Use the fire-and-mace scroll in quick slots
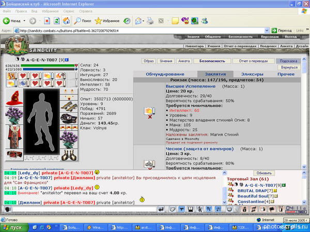This screenshot has width=310, height=232. (60, 76)
